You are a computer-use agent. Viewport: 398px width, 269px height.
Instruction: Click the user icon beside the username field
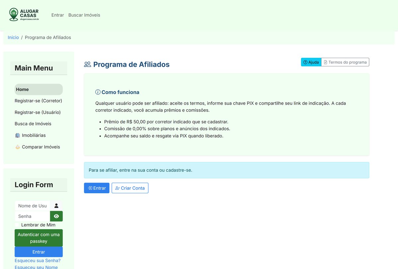pos(56,206)
